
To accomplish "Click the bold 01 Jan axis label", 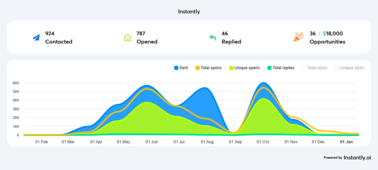I will (346, 142).
